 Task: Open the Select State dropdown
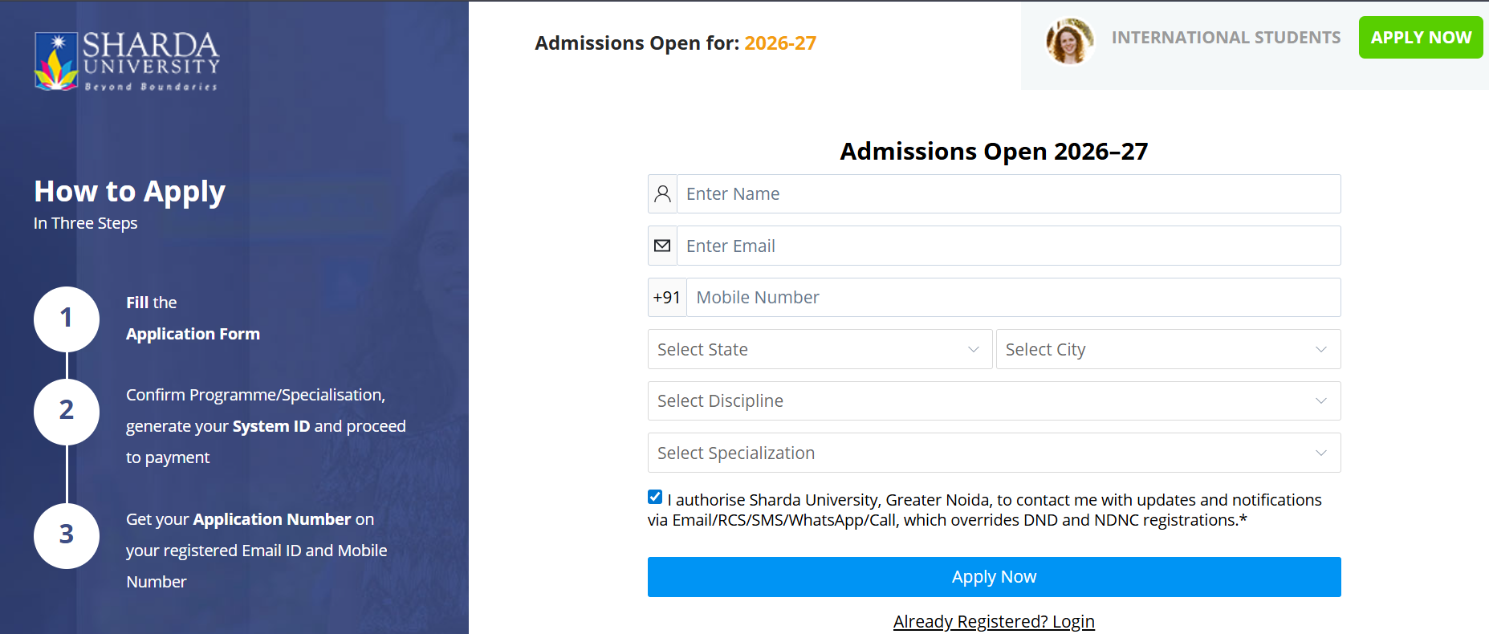820,349
